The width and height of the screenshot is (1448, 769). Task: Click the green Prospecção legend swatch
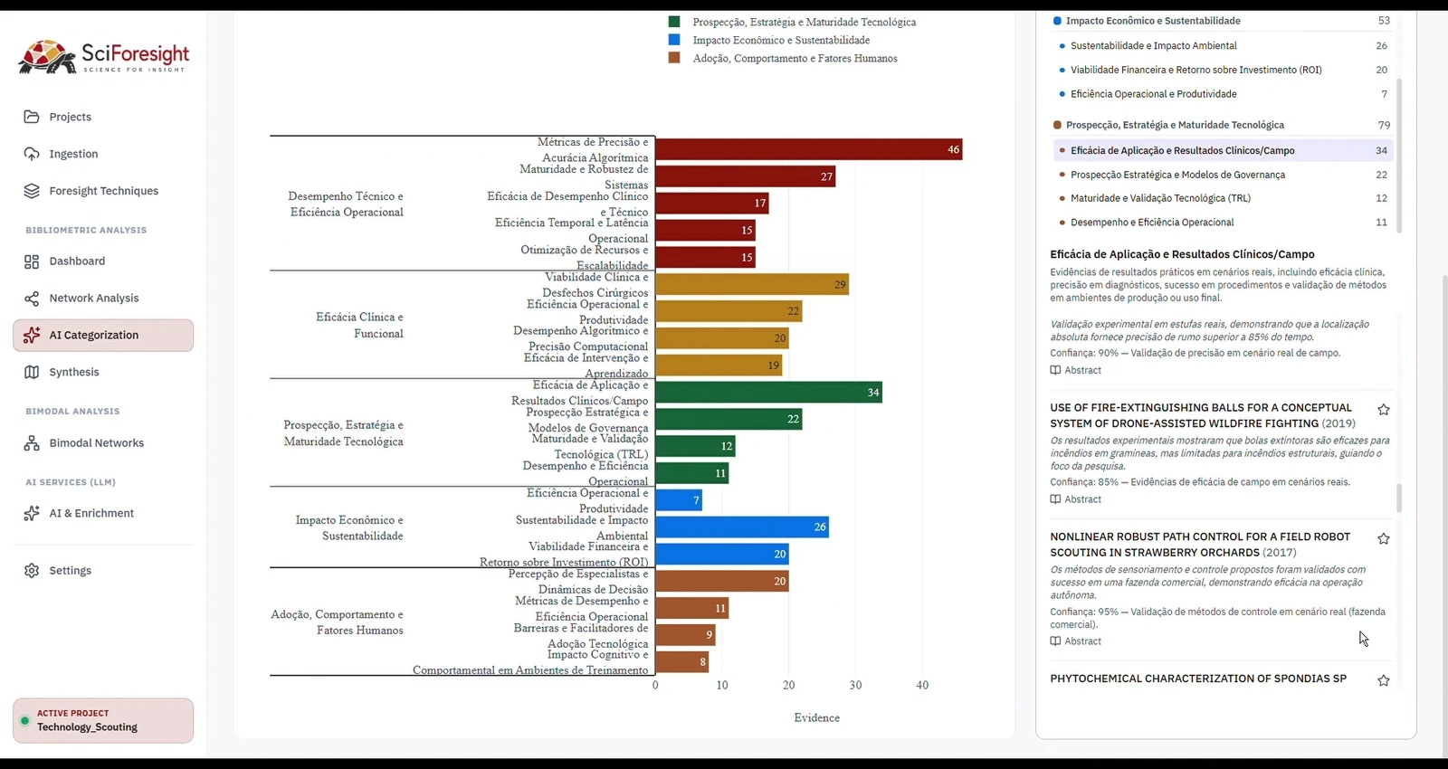(674, 22)
